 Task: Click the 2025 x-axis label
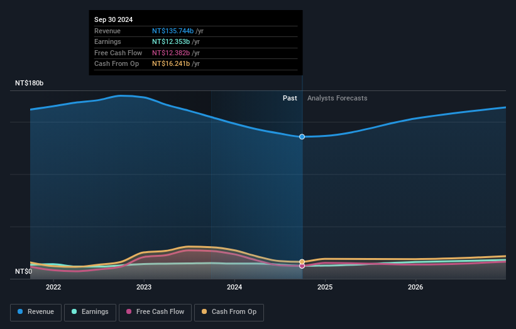[x=325, y=288]
